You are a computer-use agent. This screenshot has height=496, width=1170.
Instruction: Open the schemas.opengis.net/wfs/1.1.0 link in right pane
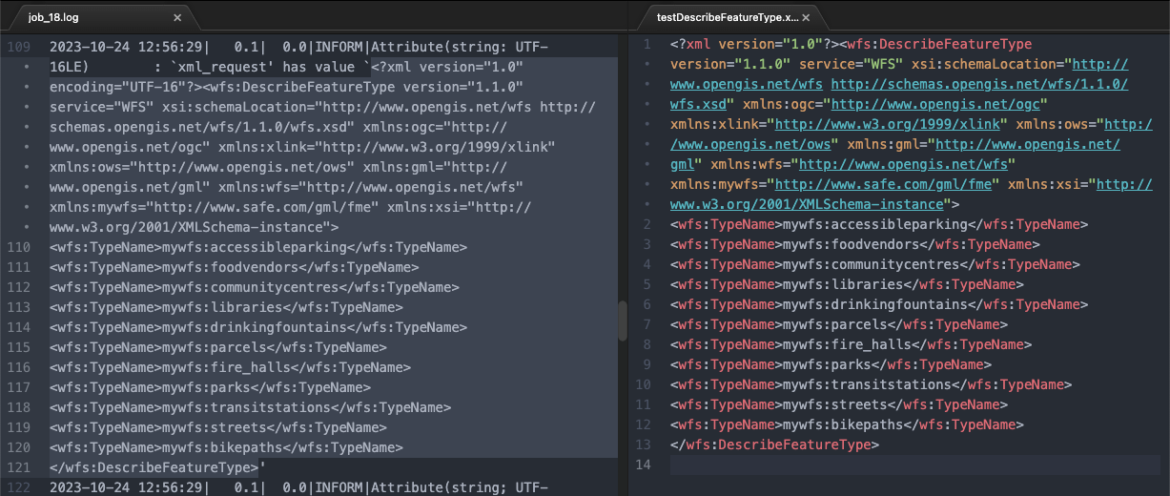coord(980,84)
